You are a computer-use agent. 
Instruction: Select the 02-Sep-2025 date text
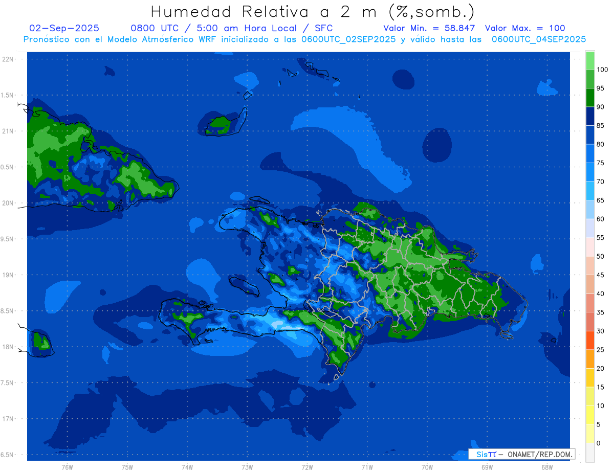[x=64, y=28]
